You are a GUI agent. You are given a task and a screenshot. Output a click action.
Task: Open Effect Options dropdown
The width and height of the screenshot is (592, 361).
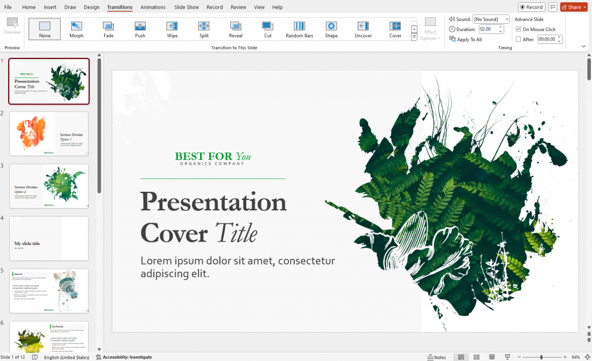430,29
